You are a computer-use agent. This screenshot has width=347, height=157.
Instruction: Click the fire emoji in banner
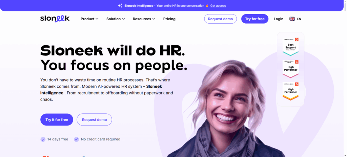point(207,6)
